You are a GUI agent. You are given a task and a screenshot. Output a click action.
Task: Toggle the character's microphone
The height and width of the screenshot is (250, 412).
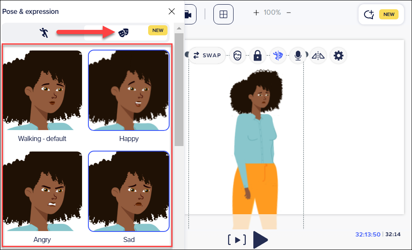click(x=298, y=55)
